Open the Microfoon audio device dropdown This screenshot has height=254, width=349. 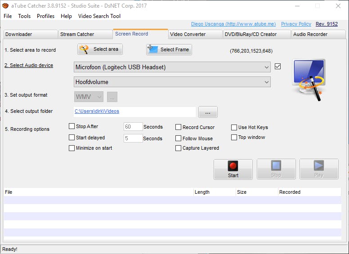click(172, 67)
